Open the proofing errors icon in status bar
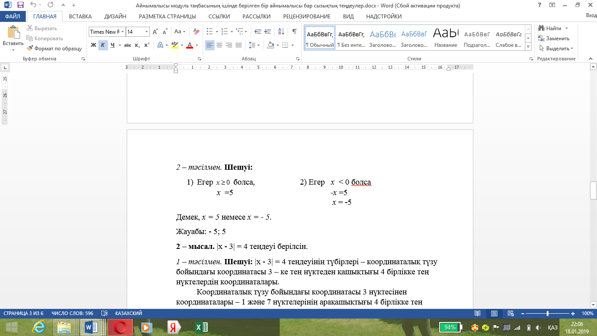This screenshot has width=597, height=336. pos(104,314)
